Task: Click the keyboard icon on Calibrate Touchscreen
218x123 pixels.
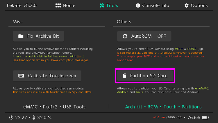Action: tap(21, 75)
